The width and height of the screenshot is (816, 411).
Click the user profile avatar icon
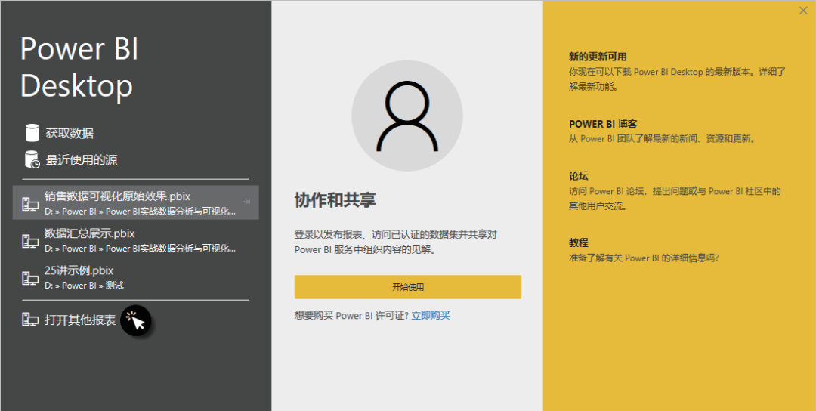pyautogui.click(x=407, y=116)
